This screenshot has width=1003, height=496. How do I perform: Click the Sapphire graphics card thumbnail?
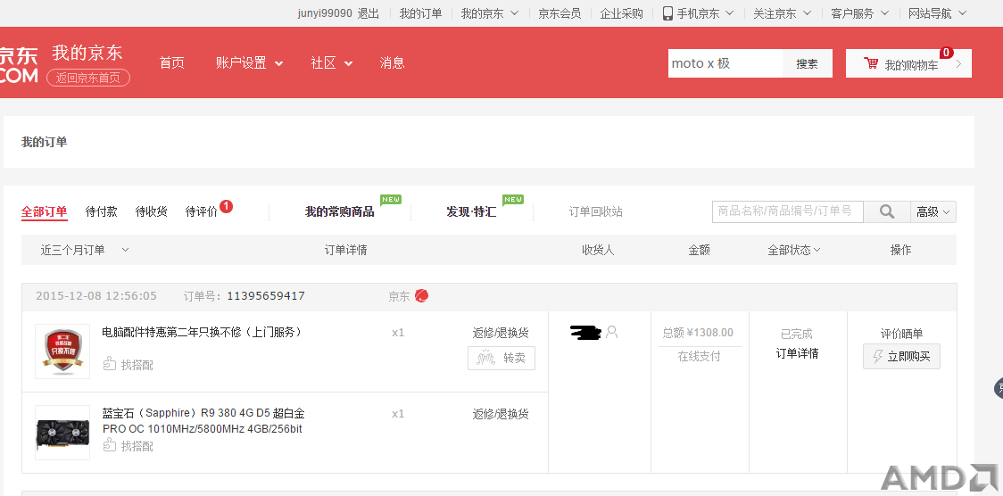coord(62,433)
